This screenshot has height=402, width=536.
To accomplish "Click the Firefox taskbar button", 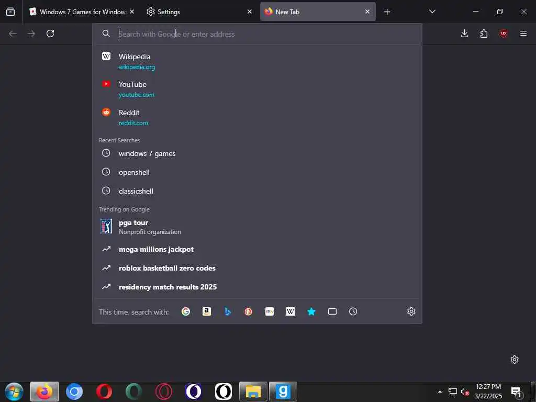I will (44, 392).
